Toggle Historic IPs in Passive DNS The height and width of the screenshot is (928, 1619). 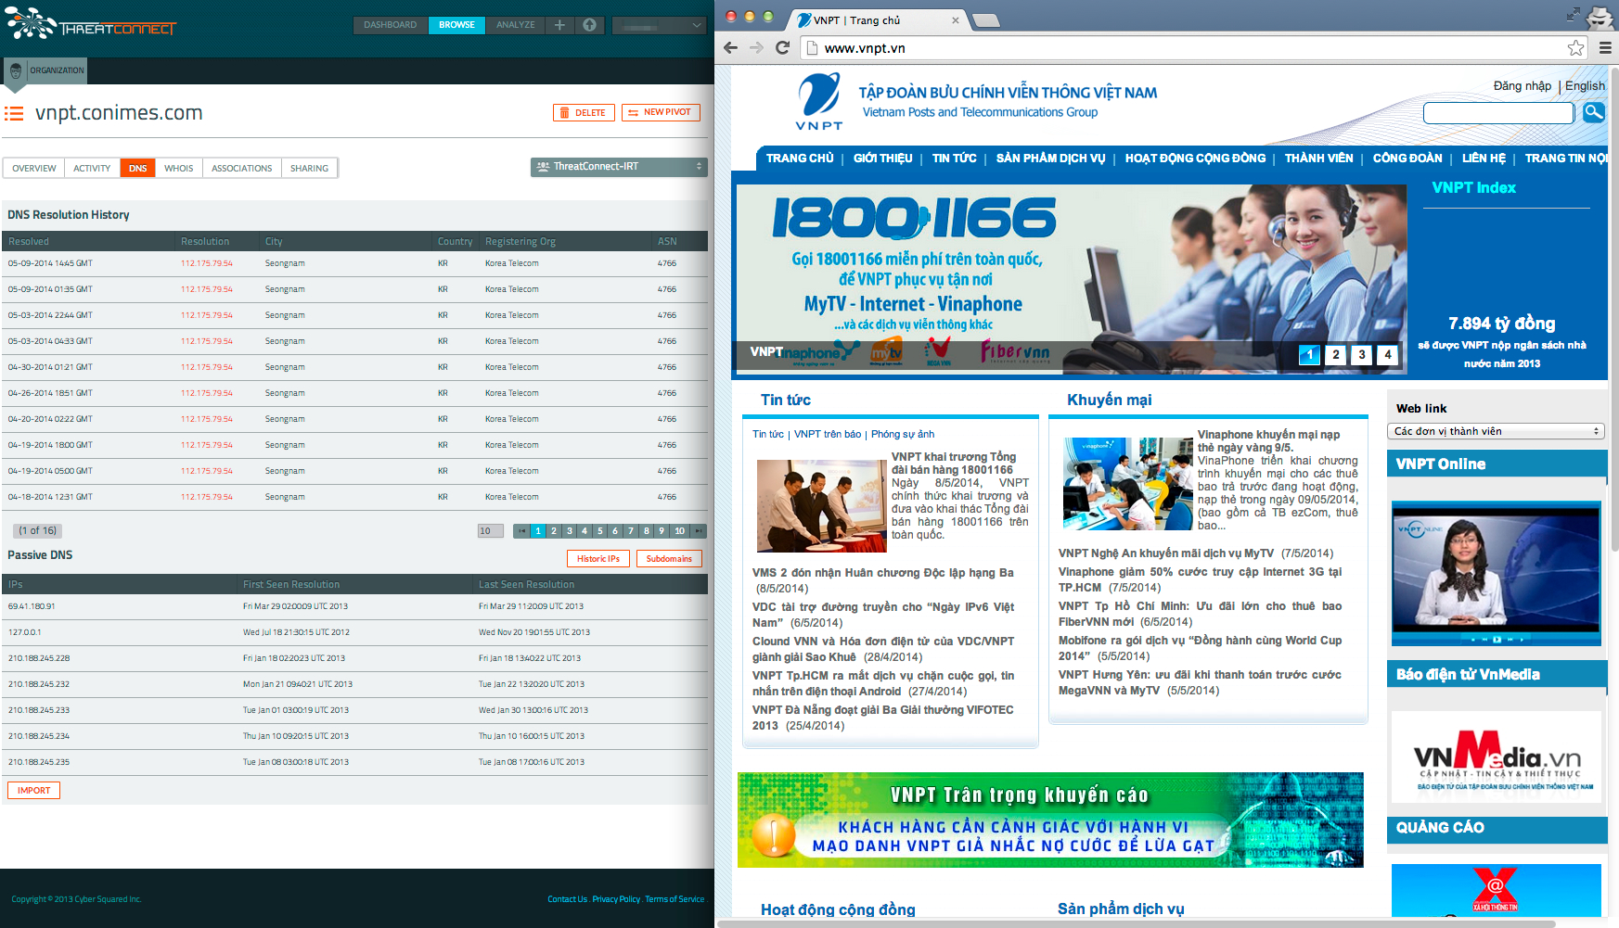click(x=597, y=558)
